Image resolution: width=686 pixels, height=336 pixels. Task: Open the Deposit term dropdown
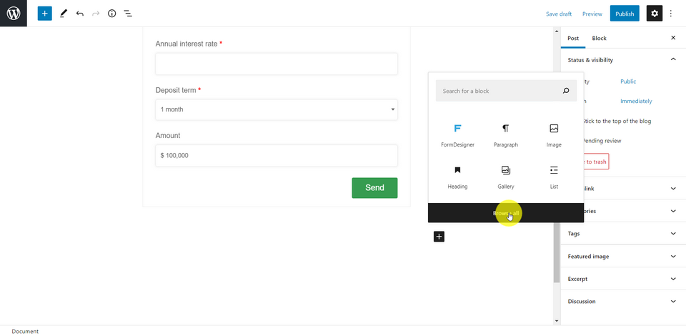[277, 109]
